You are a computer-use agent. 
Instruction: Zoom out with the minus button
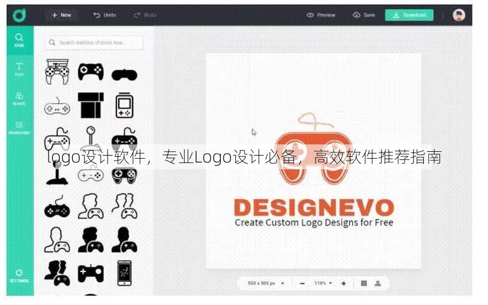pos(302,284)
